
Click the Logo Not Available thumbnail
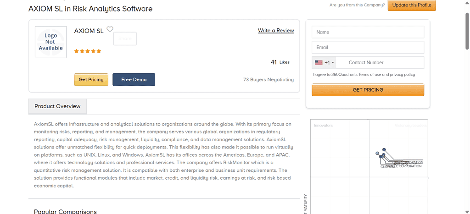(x=50, y=42)
